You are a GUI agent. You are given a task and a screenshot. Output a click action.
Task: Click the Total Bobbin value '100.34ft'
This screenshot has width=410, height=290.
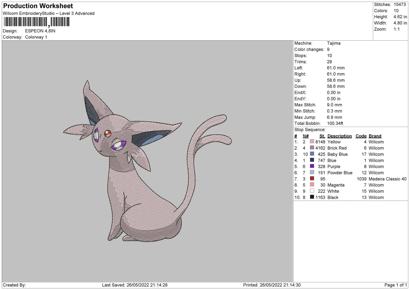335,123
